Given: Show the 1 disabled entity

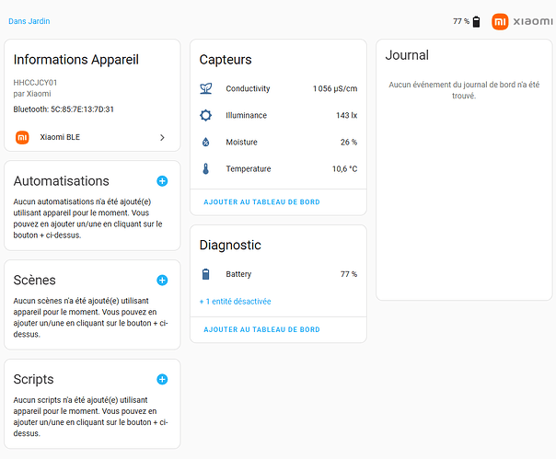Looking at the screenshot, I should pyautogui.click(x=236, y=302).
